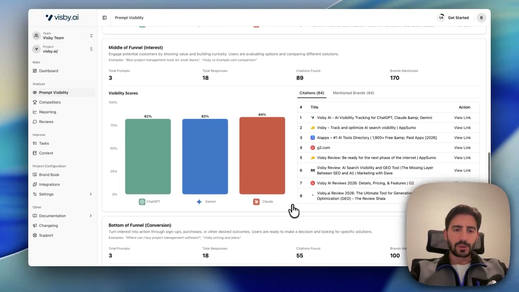The image size is (519, 292).
Task: Click the Alapps favicon in row 3
Action: coord(312,138)
